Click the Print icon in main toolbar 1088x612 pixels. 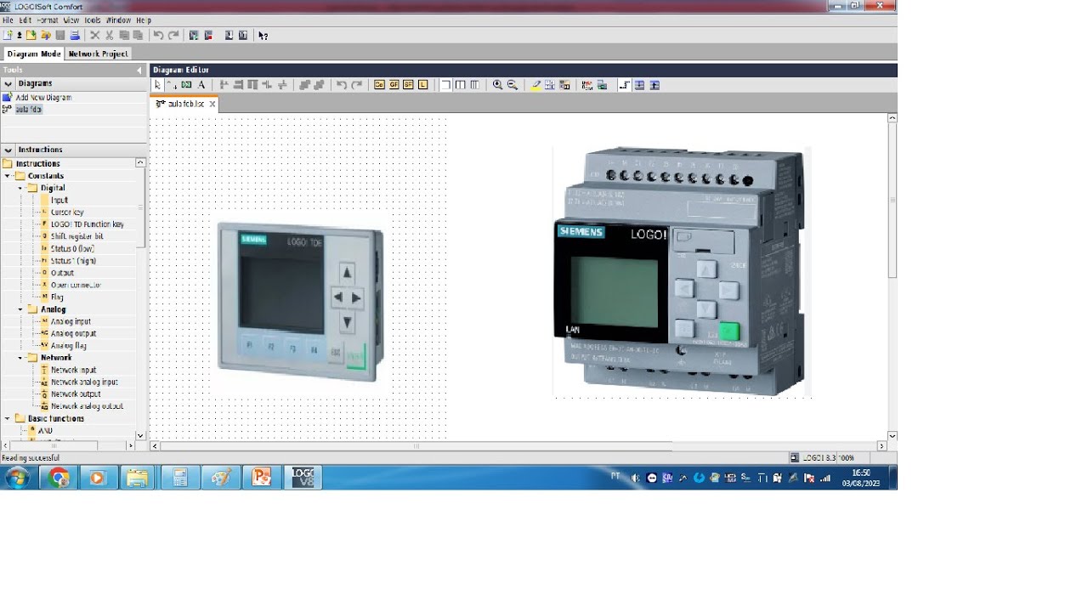75,36
